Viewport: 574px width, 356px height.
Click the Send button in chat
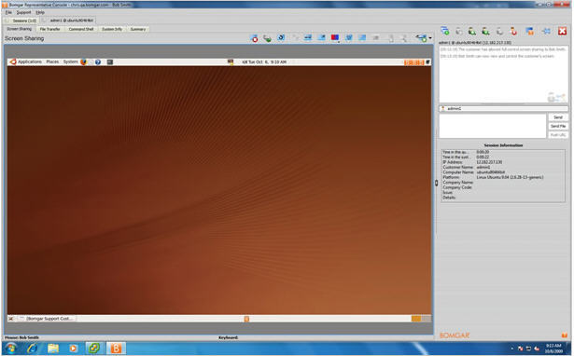pyautogui.click(x=558, y=117)
